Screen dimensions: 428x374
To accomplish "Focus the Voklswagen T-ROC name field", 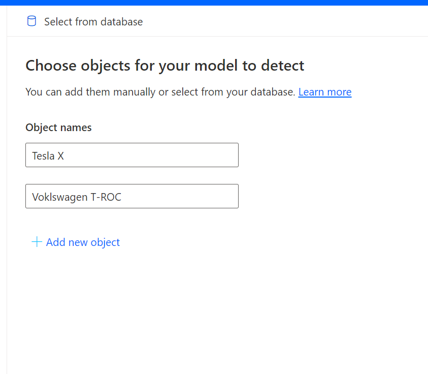I will pos(132,196).
